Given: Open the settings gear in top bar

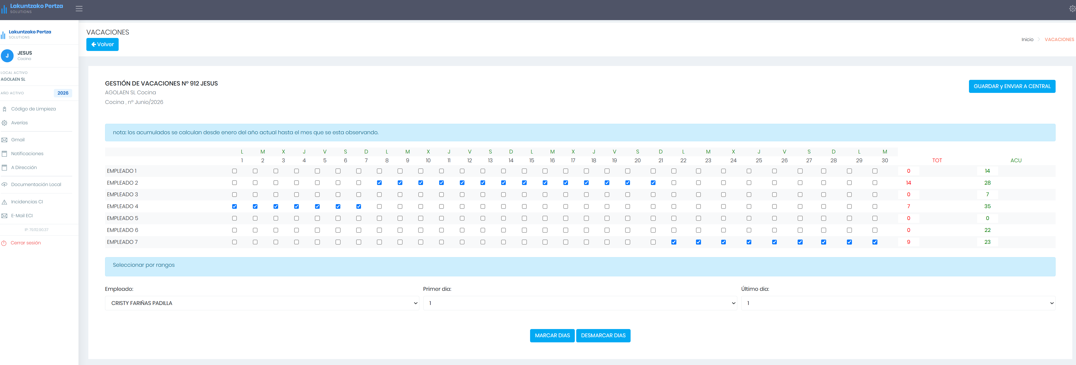Looking at the screenshot, I should (1072, 8).
